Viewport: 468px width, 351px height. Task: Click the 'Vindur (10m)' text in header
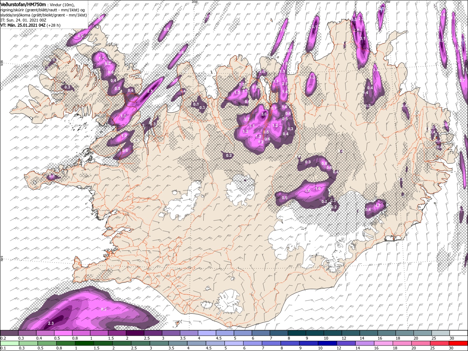tap(62, 4)
